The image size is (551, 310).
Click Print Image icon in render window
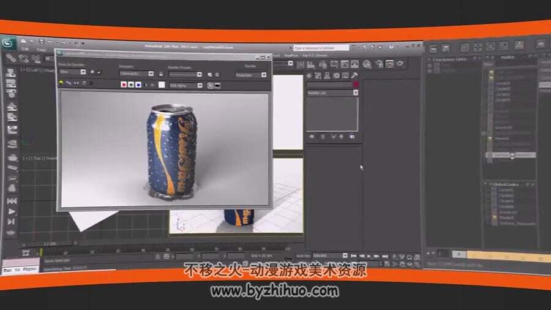(84, 83)
